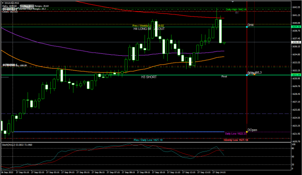302x175 pixels.
Task: Click the Stochastic 80 level scale value
Action: click(293, 149)
